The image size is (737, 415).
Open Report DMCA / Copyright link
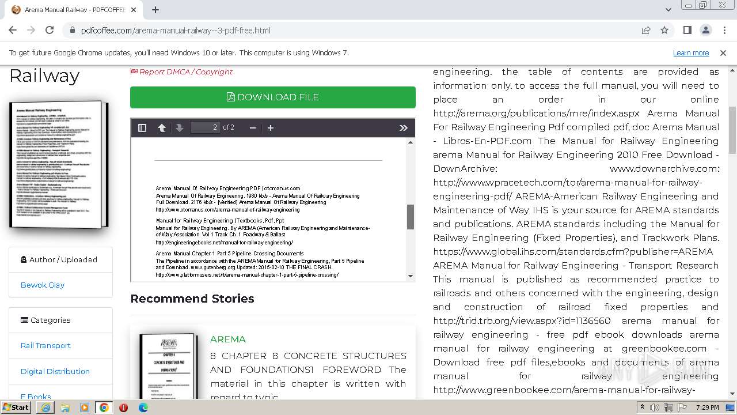pyautogui.click(x=181, y=72)
